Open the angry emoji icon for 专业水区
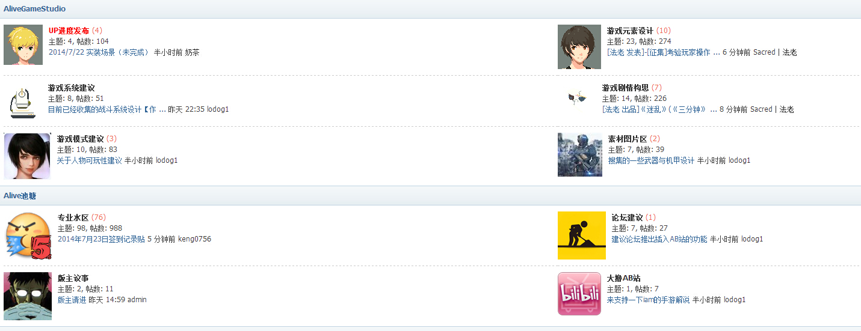The height and width of the screenshot is (331, 861). tap(28, 236)
